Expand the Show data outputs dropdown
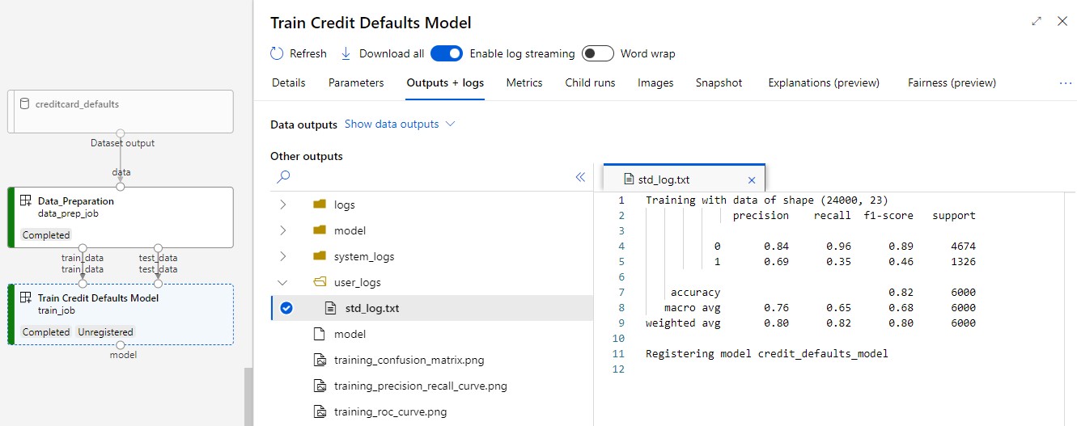 click(x=400, y=124)
